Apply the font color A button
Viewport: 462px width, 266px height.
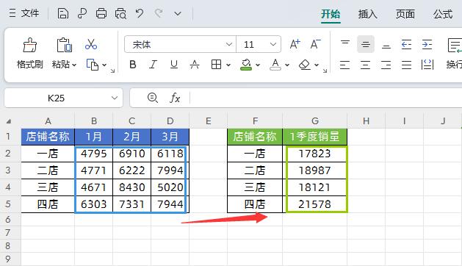pyautogui.click(x=275, y=64)
